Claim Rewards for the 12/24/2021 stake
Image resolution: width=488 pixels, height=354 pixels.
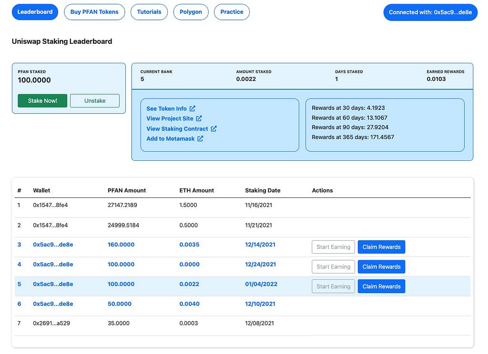pos(382,266)
